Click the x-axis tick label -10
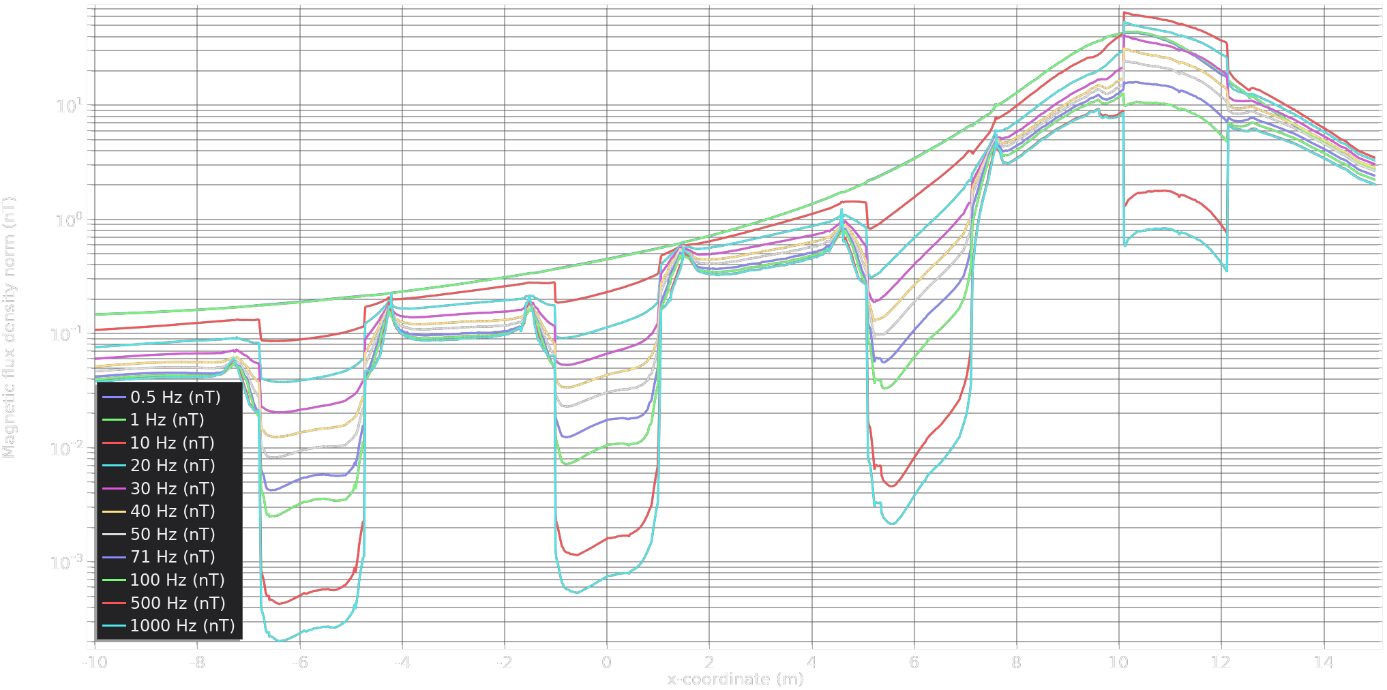1387x690 pixels. click(94, 663)
